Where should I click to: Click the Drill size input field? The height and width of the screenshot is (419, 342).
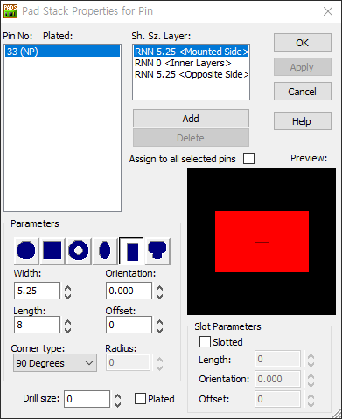click(87, 399)
